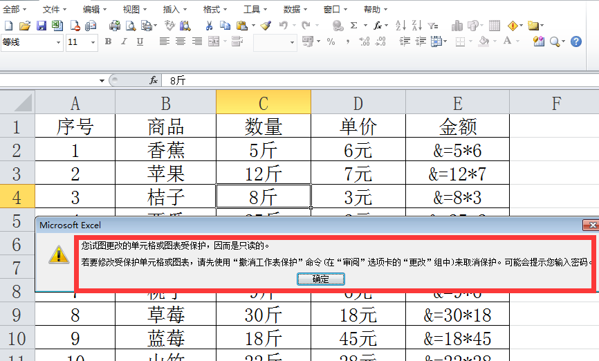Click the Copy icon
Viewport: 599px width, 361px height.
point(225,26)
